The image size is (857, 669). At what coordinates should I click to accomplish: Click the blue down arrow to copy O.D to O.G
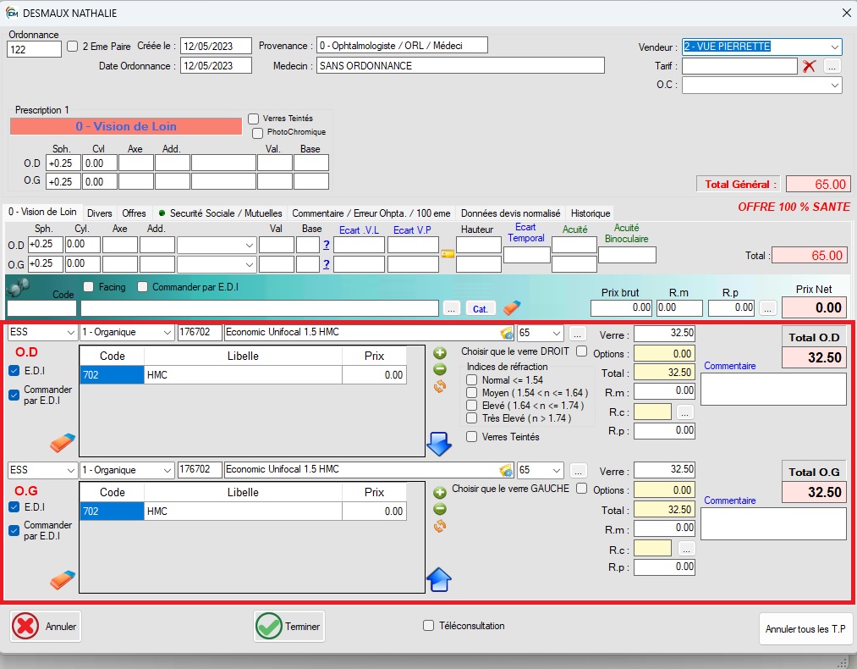click(439, 444)
